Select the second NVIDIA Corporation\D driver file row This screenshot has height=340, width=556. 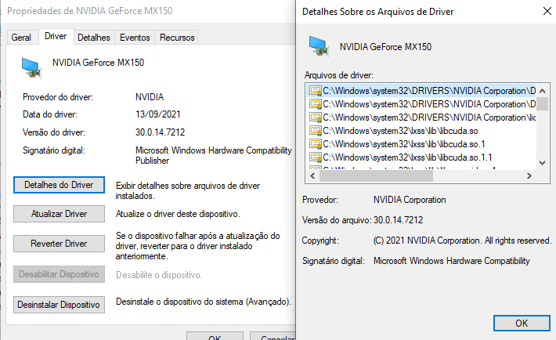coord(421,104)
